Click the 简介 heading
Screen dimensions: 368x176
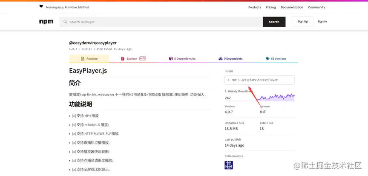point(75,83)
